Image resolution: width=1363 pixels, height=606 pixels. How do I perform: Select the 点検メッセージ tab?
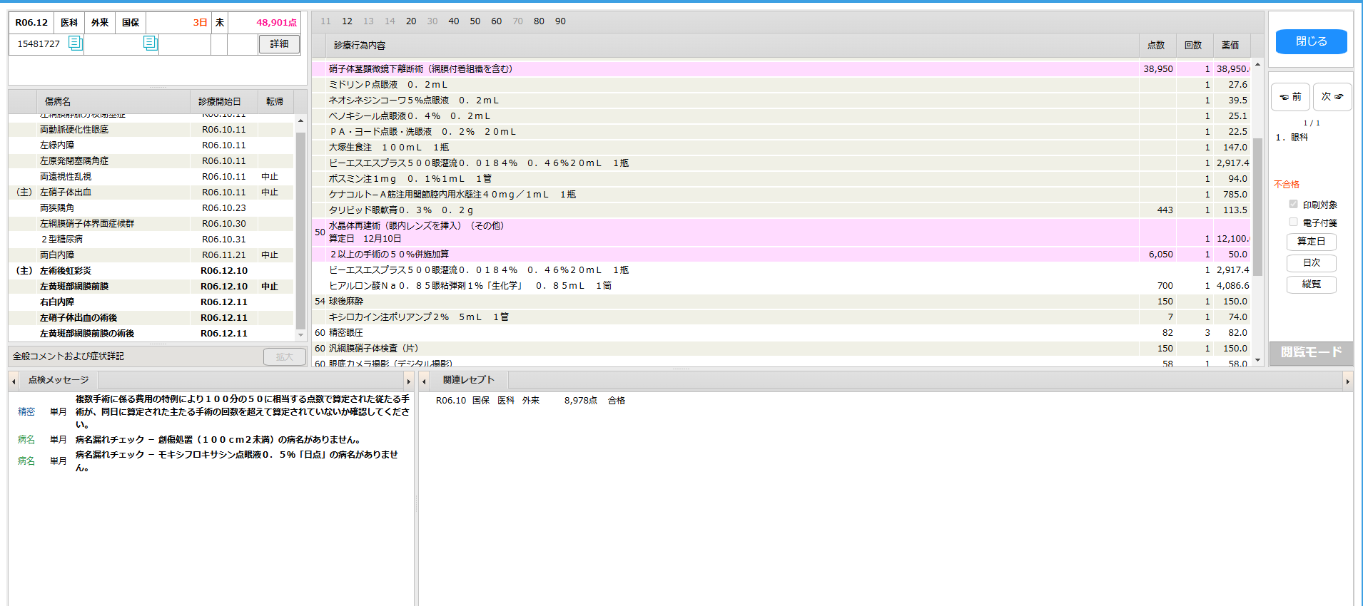point(59,380)
